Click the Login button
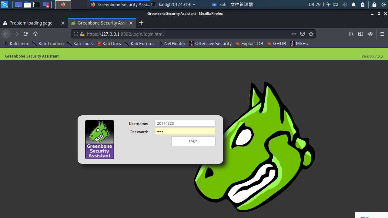388x218 pixels. pos(193,141)
